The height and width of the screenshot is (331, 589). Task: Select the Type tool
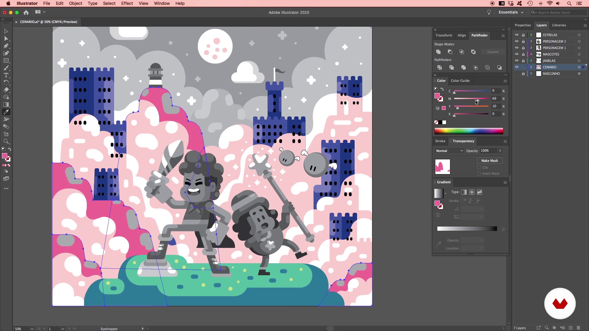click(6, 75)
